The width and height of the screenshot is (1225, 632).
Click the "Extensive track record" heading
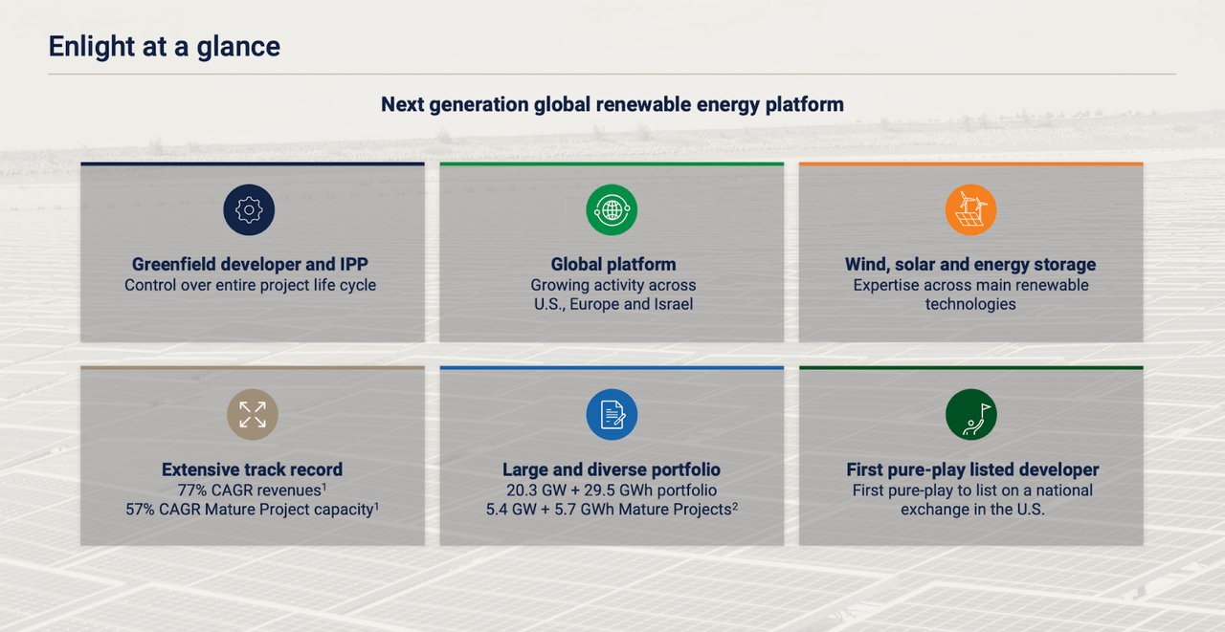click(252, 469)
